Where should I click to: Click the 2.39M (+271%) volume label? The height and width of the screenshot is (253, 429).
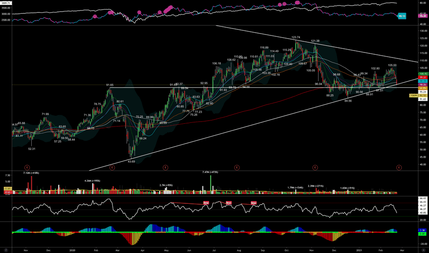tap(315, 186)
